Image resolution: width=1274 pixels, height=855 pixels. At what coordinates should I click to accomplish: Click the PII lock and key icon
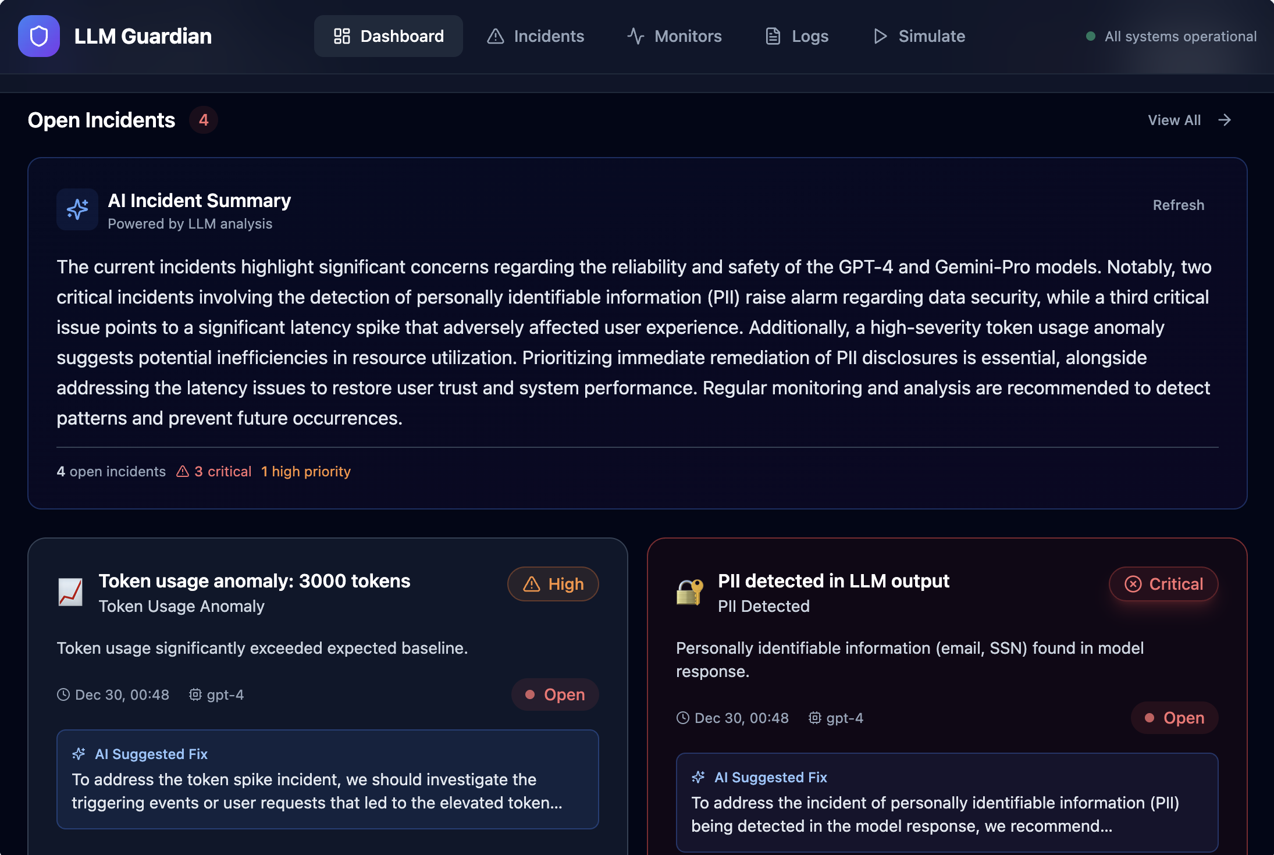coord(690,592)
